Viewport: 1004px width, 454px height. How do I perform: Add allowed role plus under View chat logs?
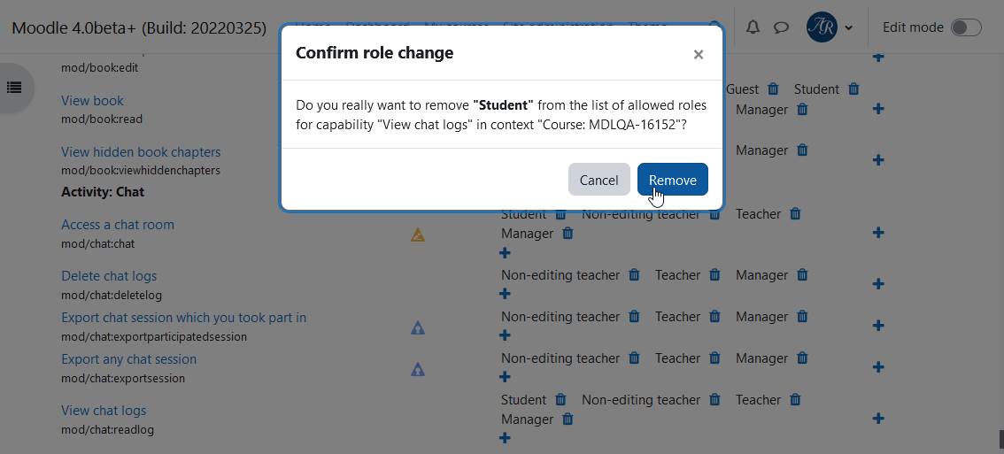click(x=505, y=438)
